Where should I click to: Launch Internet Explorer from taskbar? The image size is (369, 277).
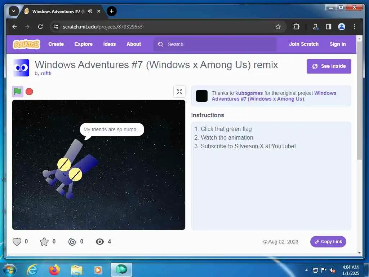click(32, 270)
